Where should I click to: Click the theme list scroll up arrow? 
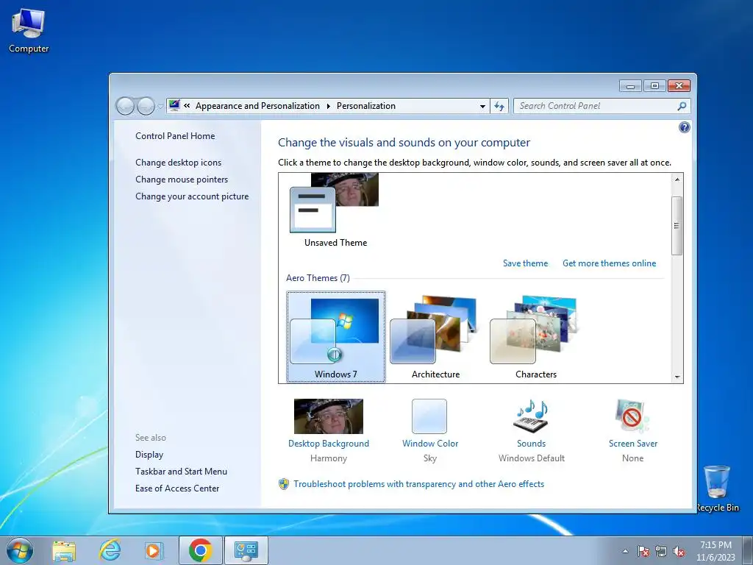(x=677, y=180)
